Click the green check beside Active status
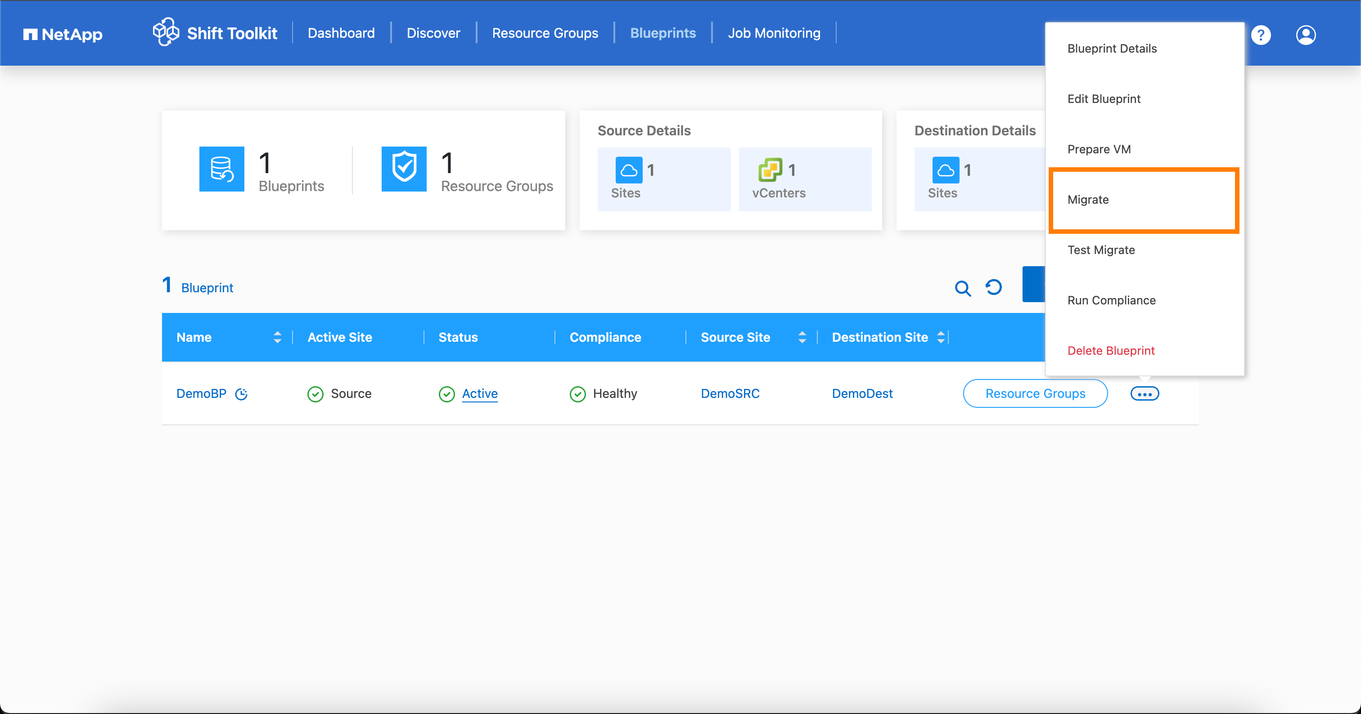1361x714 pixels. [446, 394]
